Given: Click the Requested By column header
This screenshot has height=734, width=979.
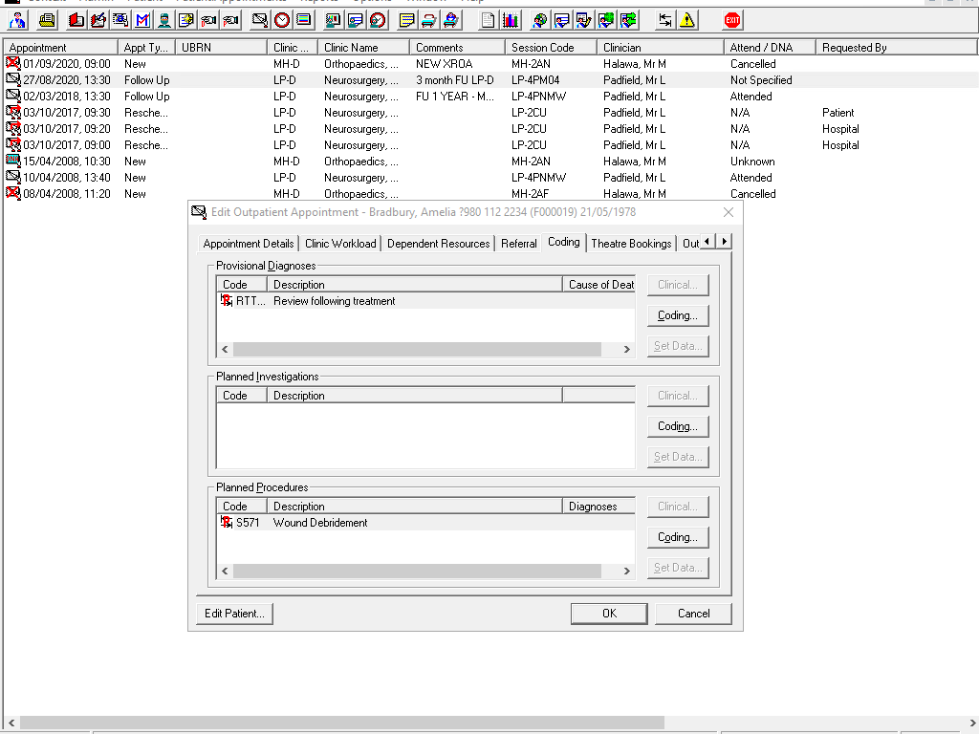Looking at the screenshot, I should pos(897,48).
